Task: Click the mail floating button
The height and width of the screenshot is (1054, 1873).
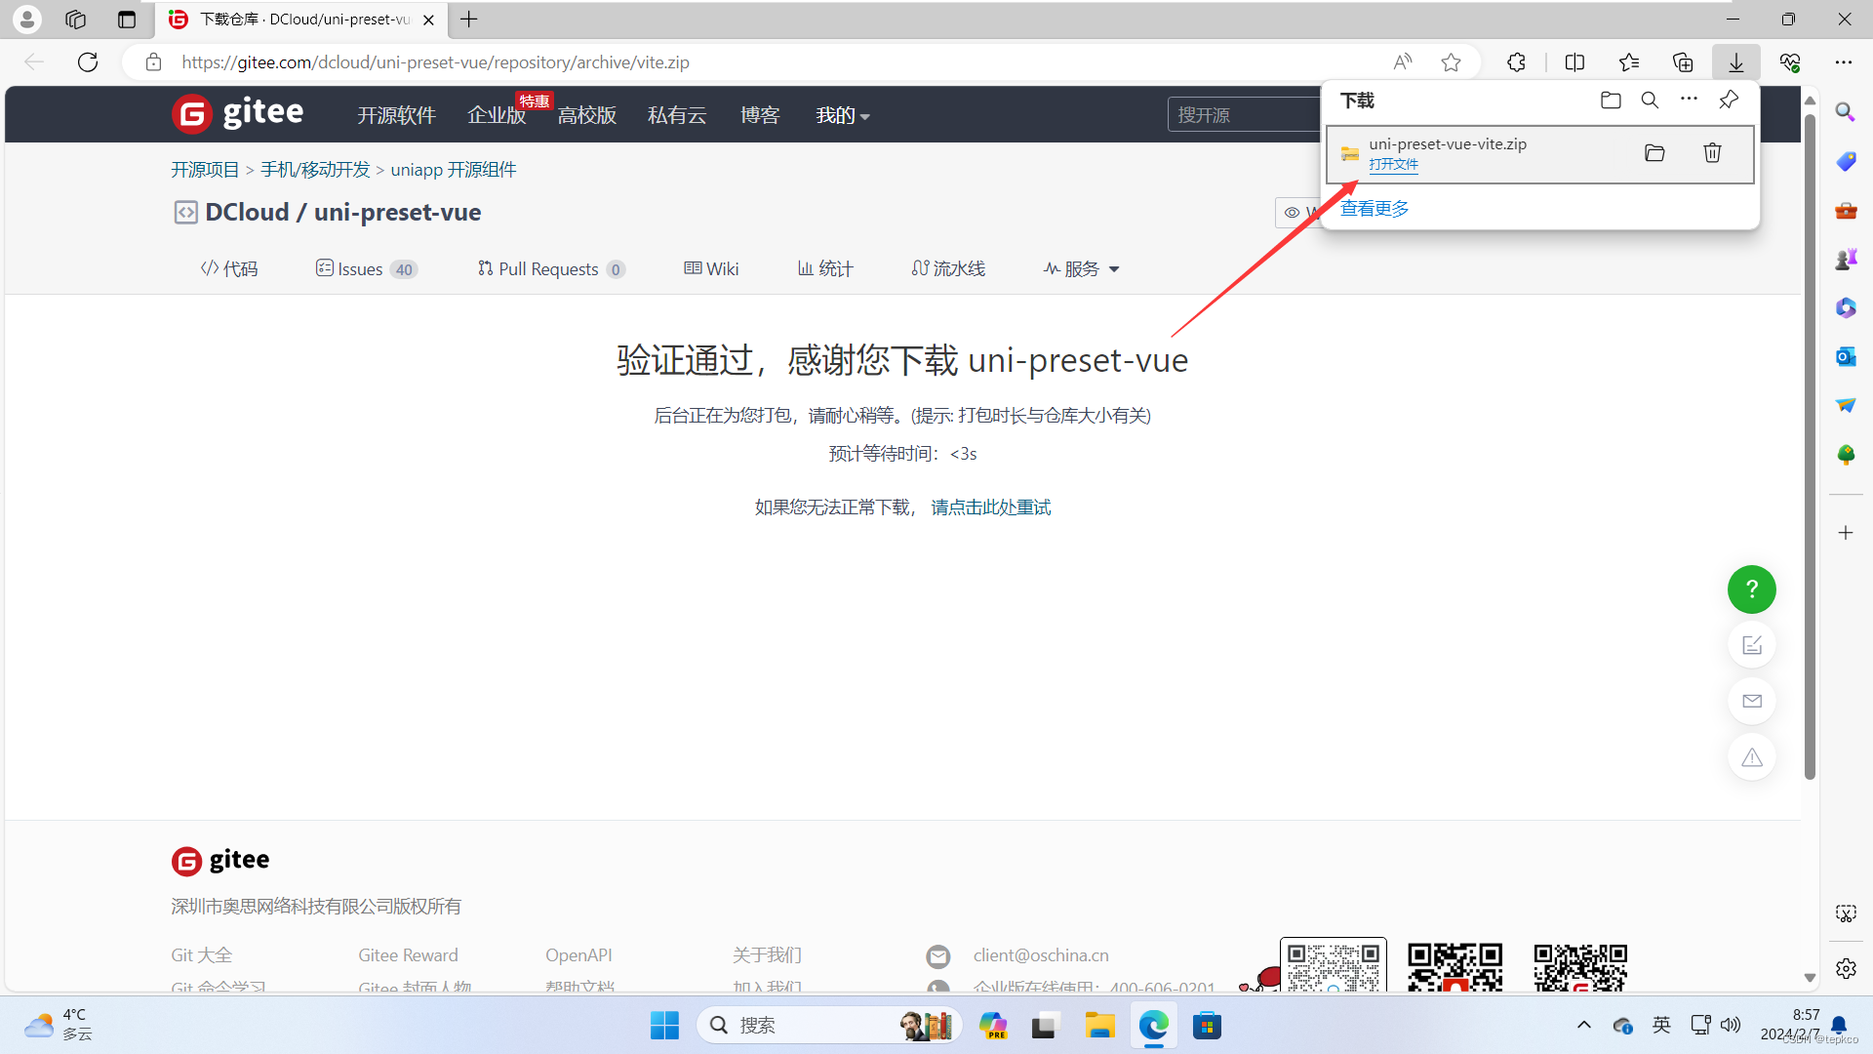Action: (1752, 701)
